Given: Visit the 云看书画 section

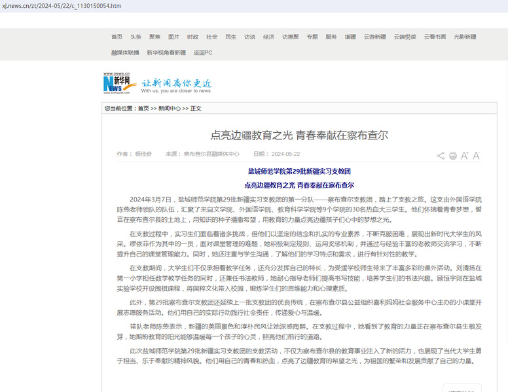Looking at the screenshot, I should [435, 37].
